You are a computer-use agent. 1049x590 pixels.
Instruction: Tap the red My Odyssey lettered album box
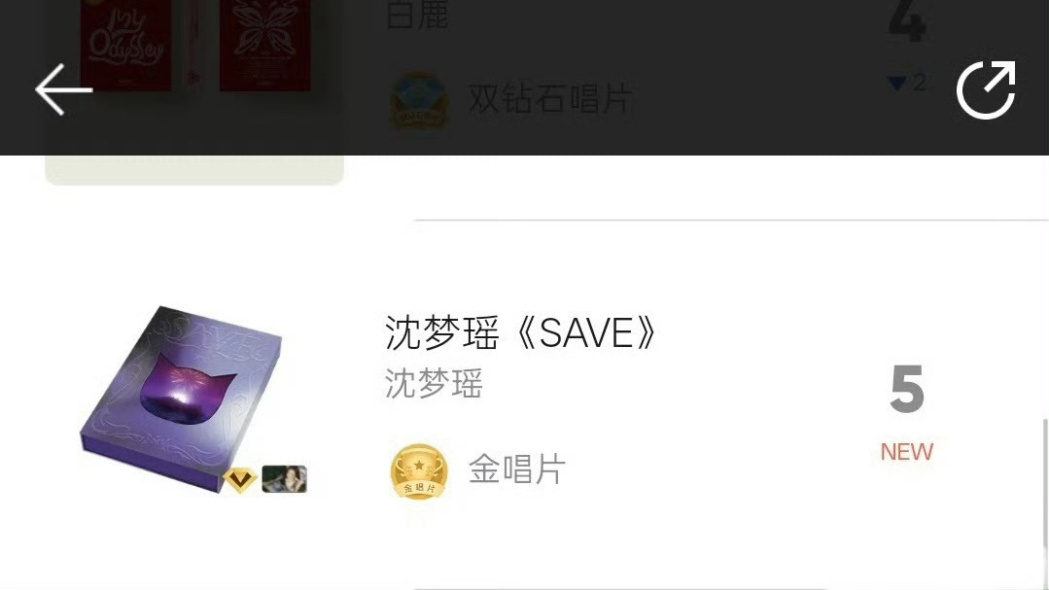(126, 44)
